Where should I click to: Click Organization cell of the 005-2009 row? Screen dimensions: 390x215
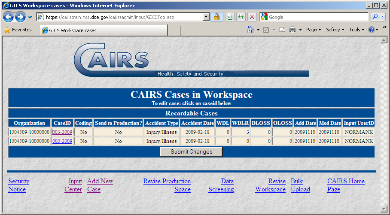(x=29, y=141)
